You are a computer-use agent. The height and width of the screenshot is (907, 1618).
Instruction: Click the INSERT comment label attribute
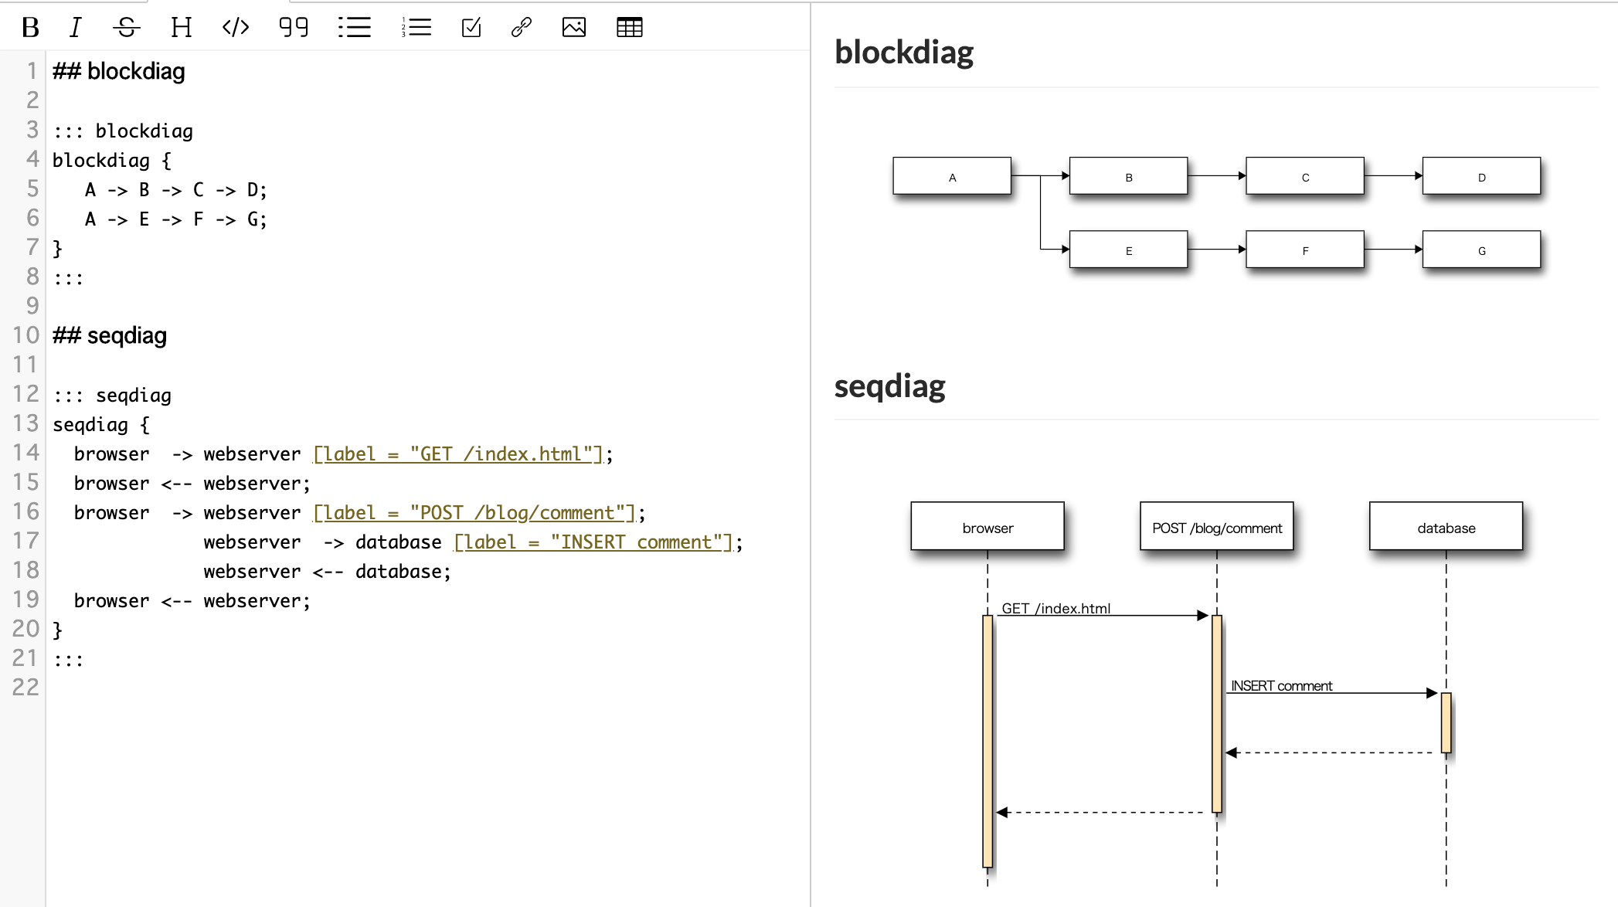pos(593,542)
